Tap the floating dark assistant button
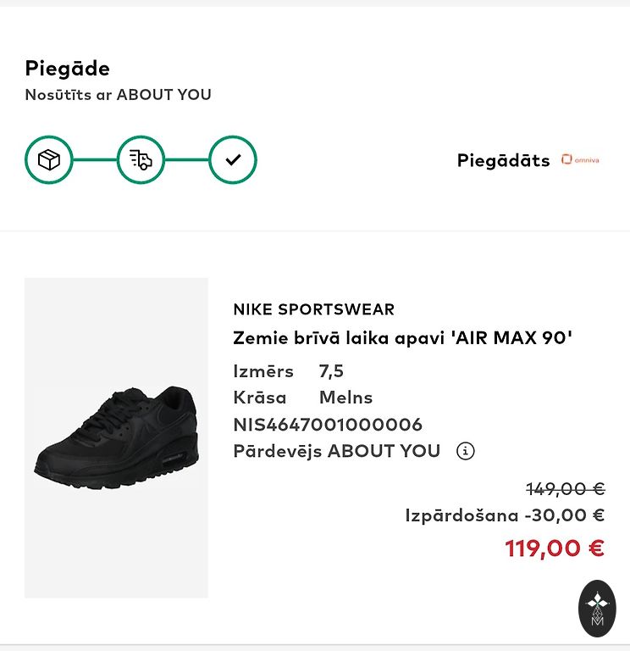 597,609
